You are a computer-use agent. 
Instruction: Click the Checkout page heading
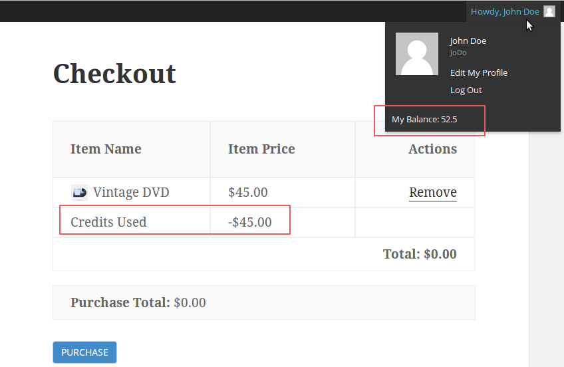(x=114, y=74)
